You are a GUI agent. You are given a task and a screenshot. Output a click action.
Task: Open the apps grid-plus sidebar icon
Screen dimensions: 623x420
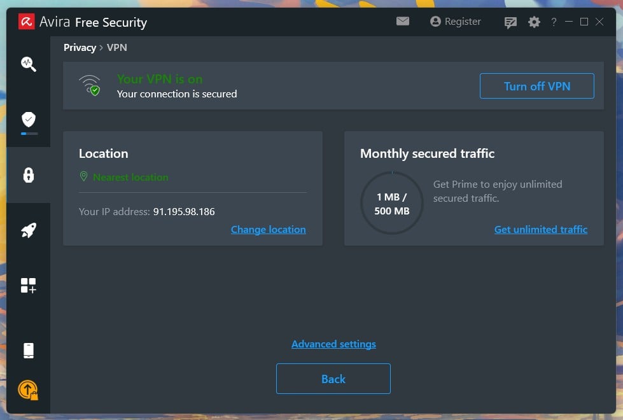pos(28,285)
